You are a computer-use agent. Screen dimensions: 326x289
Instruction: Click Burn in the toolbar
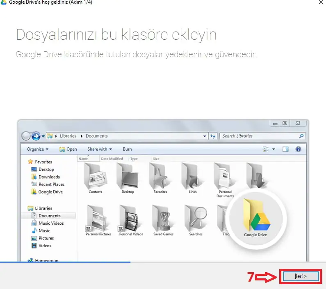coord(127,149)
